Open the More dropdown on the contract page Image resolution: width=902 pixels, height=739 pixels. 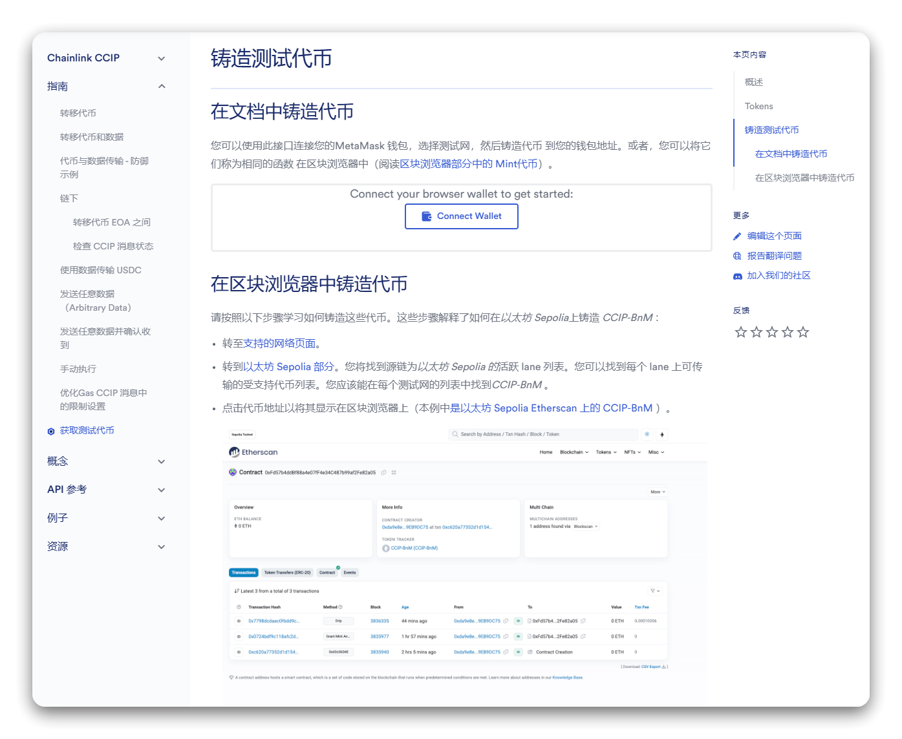click(x=657, y=492)
